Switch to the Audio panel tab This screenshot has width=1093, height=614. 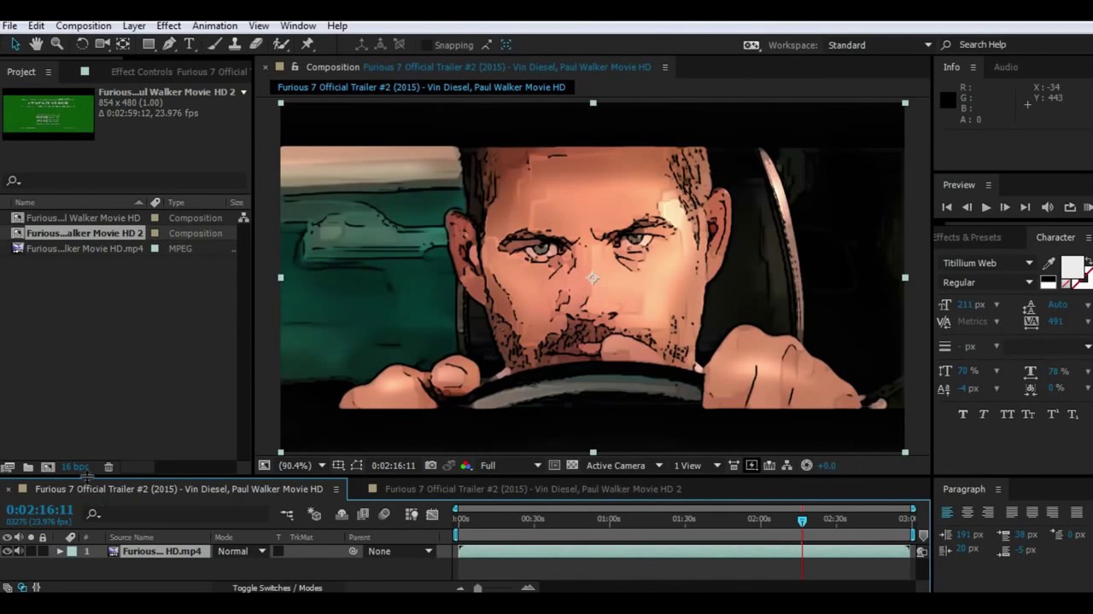click(x=1005, y=67)
